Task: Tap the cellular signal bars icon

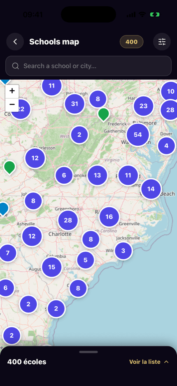Action: click(131, 14)
